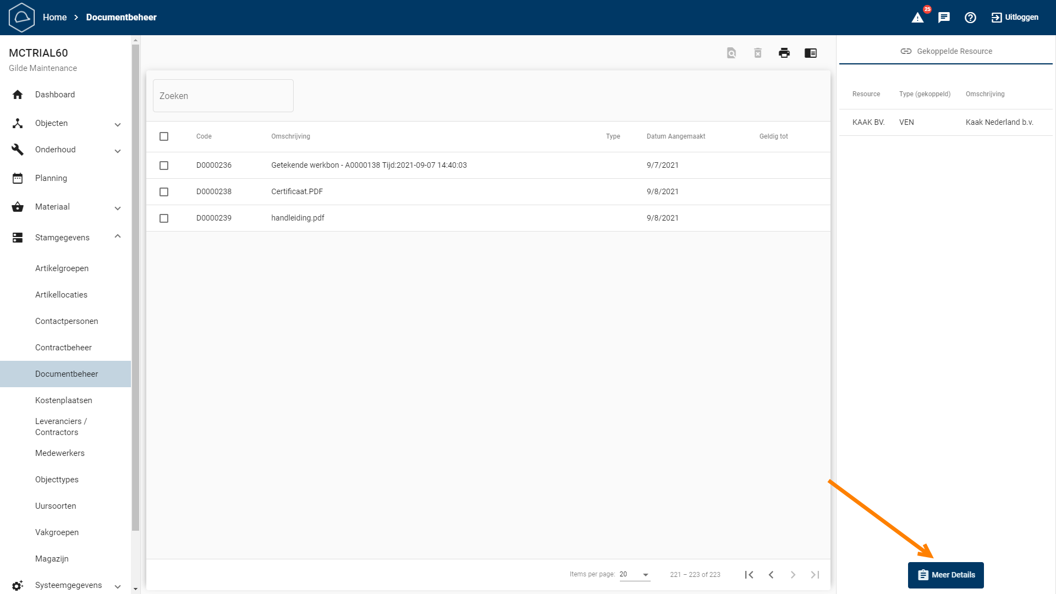Go to first page of results
The height and width of the screenshot is (594, 1056).
coord(749,575)
